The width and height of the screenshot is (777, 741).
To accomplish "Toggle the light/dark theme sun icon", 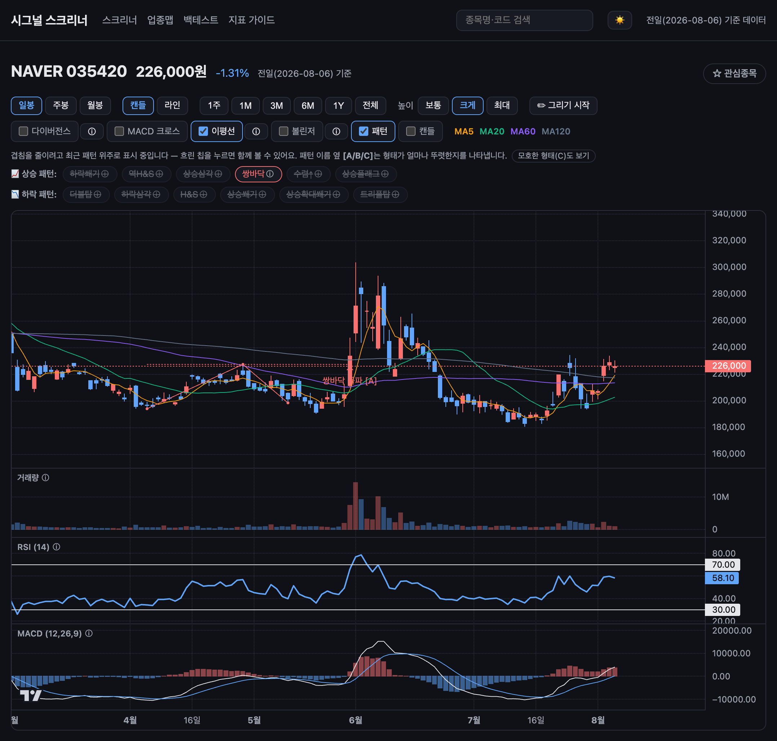I will click(619, 20).
